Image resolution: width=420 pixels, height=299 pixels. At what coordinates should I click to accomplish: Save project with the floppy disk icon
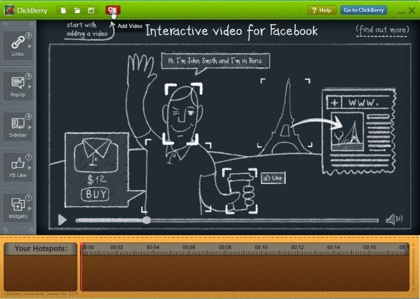tap(91, 10)
